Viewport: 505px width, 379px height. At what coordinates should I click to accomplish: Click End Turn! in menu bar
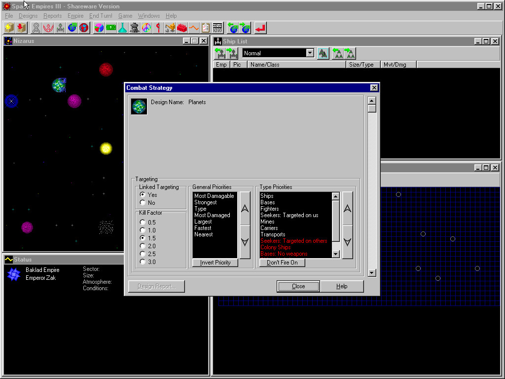coord(101,16)
